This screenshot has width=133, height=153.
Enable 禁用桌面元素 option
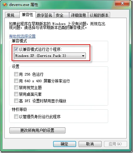point(16,94)
